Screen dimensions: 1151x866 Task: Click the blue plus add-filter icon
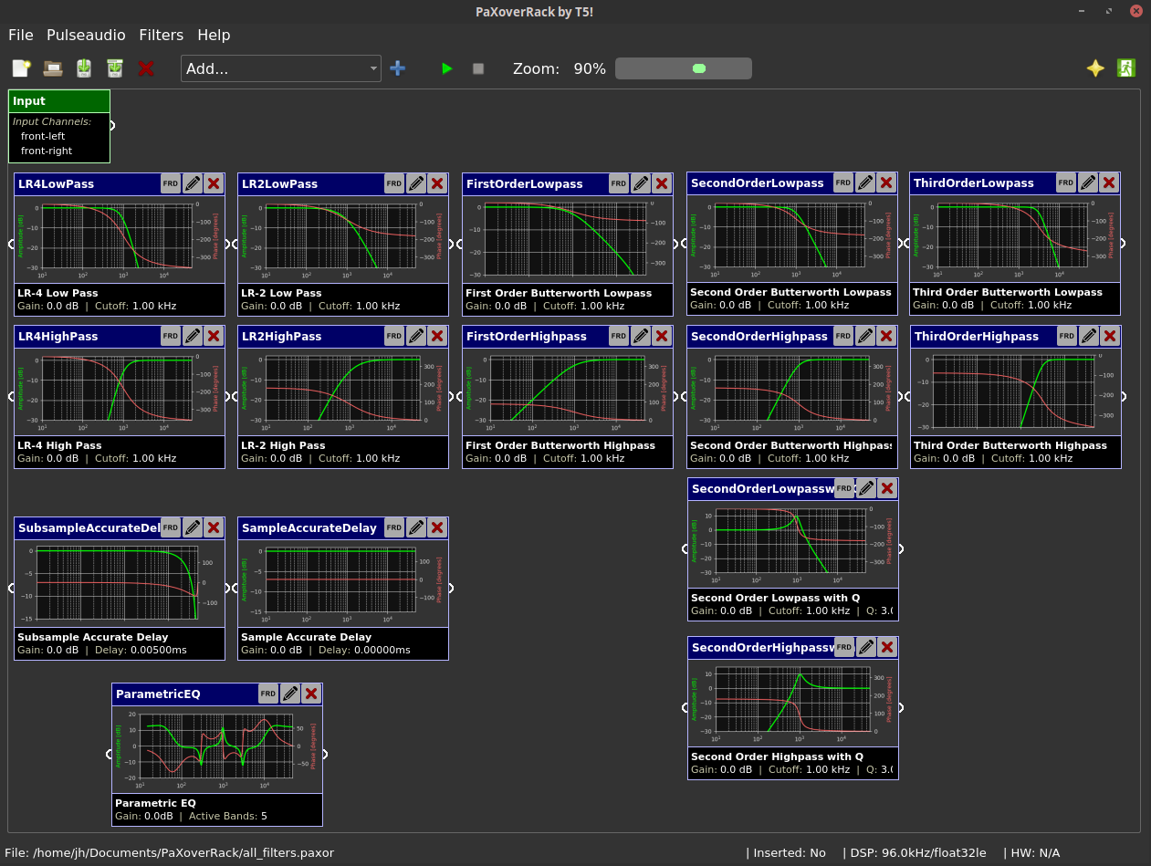pos(397,68)
